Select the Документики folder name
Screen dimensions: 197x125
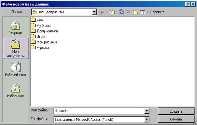coord(47,31)
